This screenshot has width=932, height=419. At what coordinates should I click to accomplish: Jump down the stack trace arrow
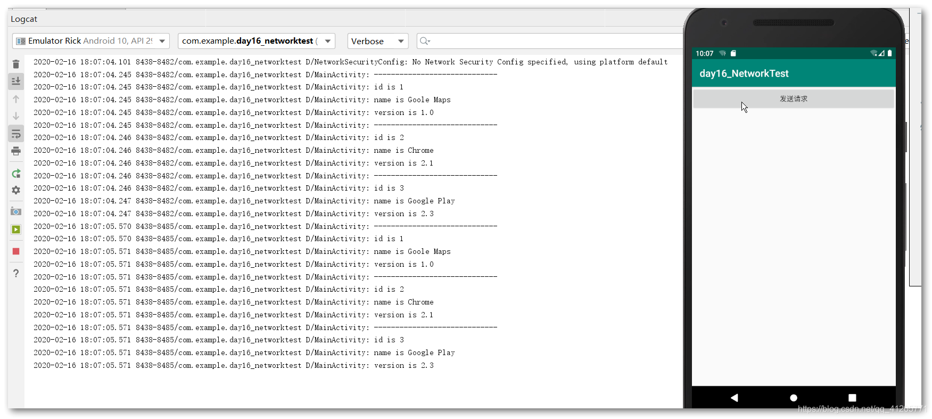point(16,116)
